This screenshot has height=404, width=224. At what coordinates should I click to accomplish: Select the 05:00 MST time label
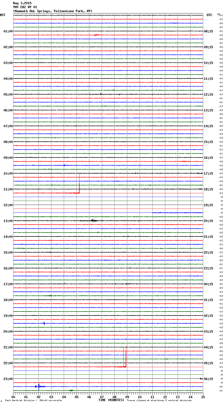coord(8,95)
